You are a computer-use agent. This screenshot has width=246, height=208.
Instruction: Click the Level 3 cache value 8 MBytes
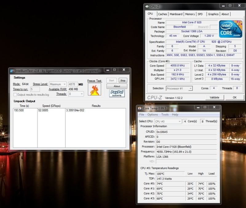click(217, 79)
